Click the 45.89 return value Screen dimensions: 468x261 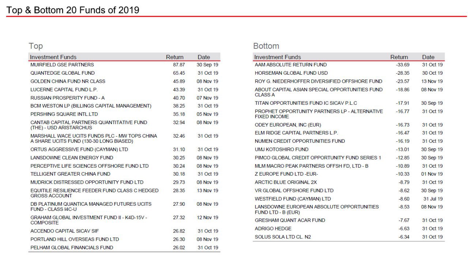[179, 81]
